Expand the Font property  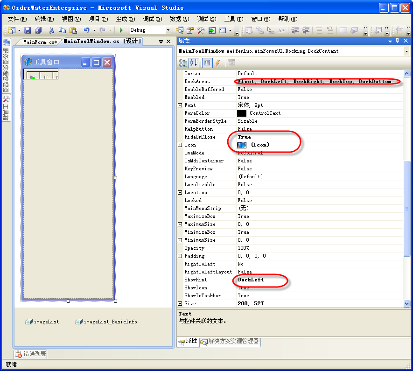pyautogui.click(x=180, y=105)
